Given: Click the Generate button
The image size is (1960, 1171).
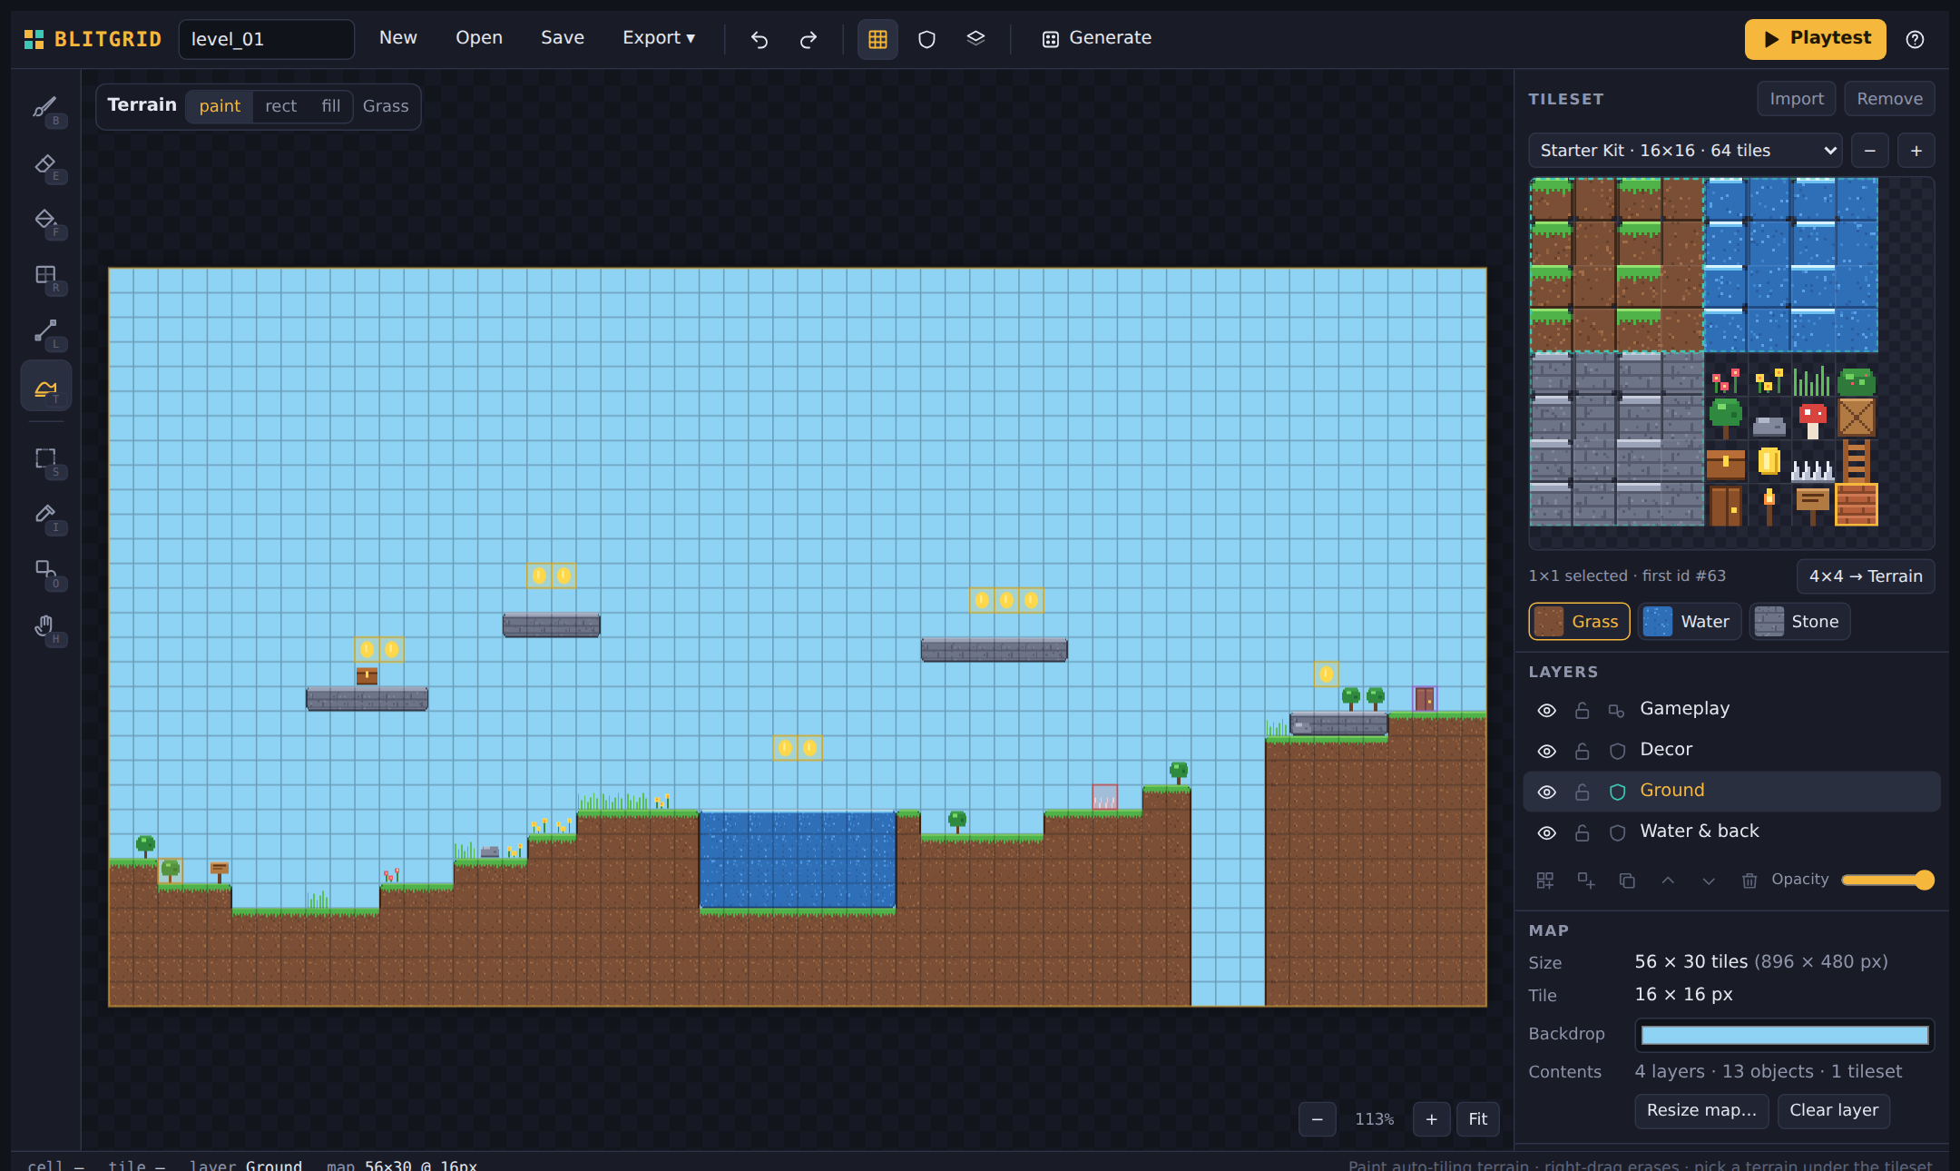Looking at the screenshot, I should point(1096,38).
